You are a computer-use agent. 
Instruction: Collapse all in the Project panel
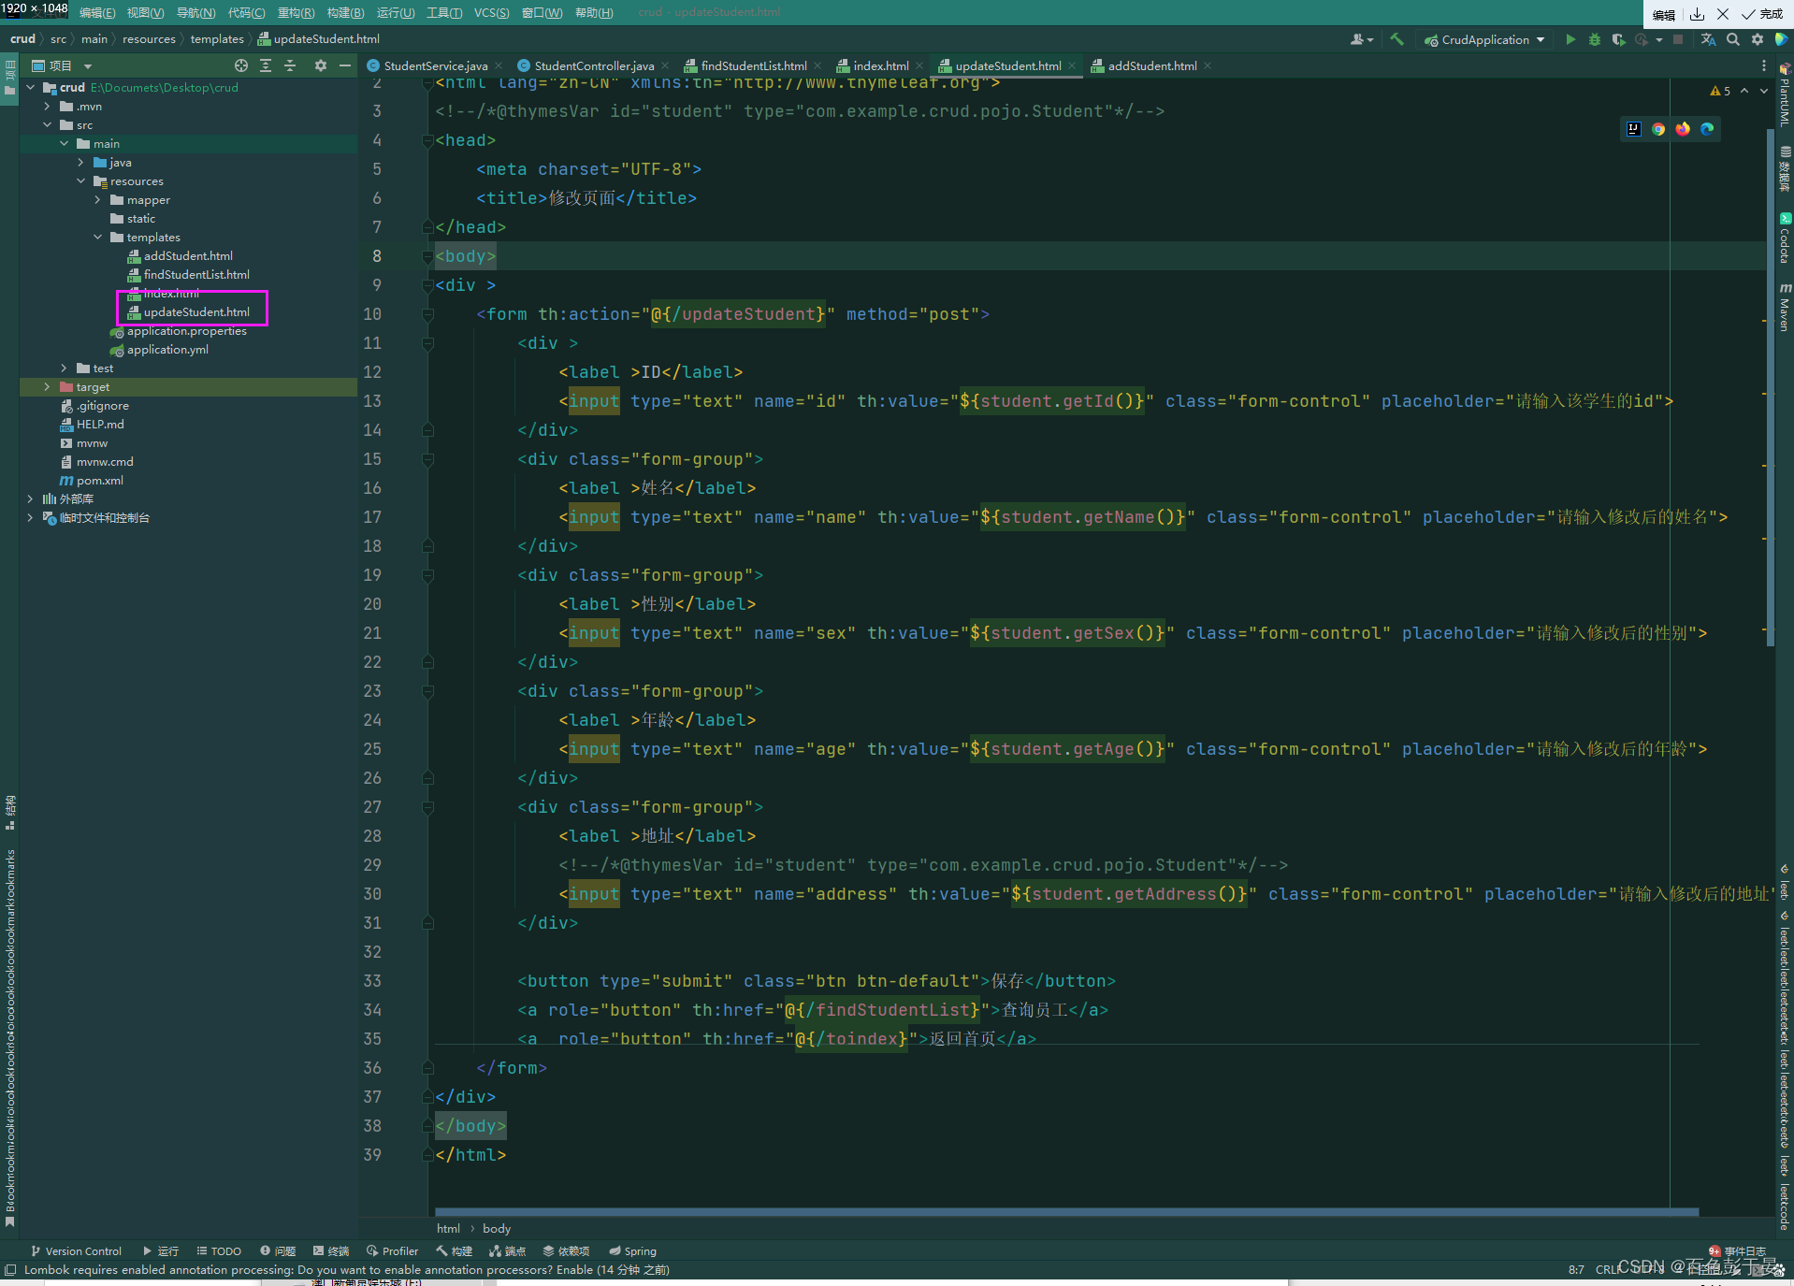point(290,65)
